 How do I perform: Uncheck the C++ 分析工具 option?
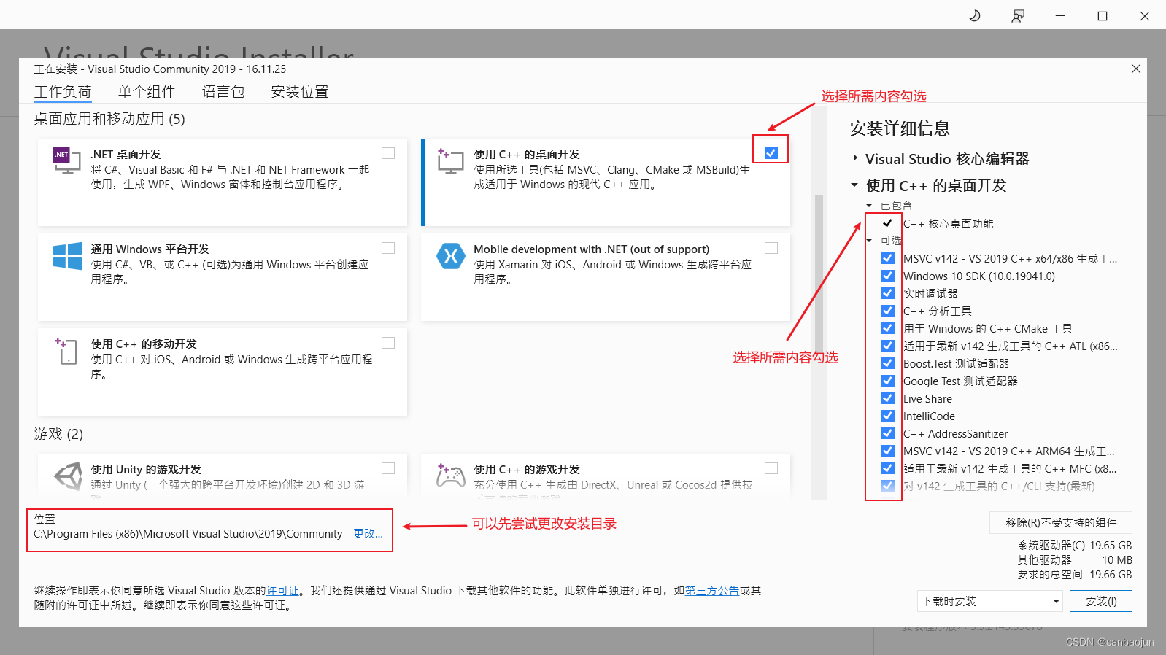[x=888, y=311]
